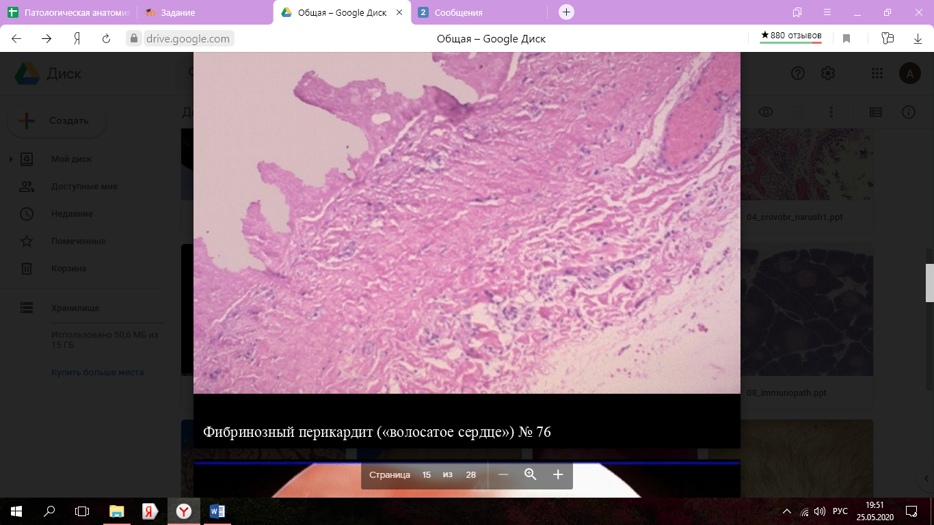The width and height of the screenshot is (934, 525).
Task: Open Yandex Browser from the taskbar
Action: click(x=184, y=511)
